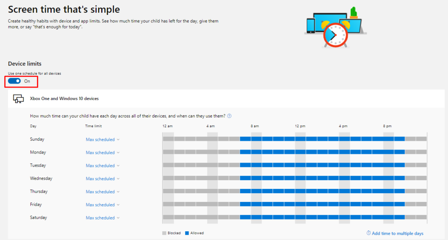The width and height of the screenshot is (448, 240).
Task: Click the clock icon beside Add time
Action: (x=368, y=233)
